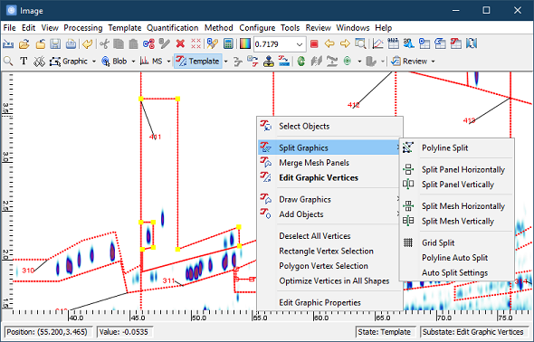Open the MS tool dropdown arrow

click(x=168, y=62)
